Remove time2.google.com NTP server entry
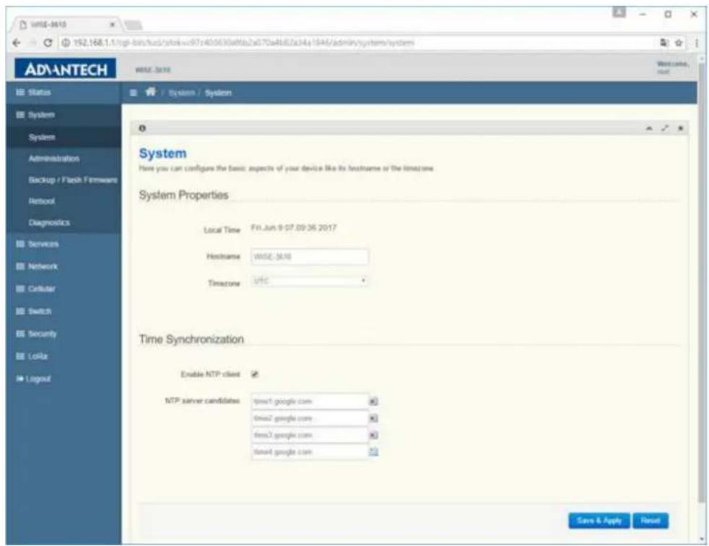Screen dimensions: 709x546 [373, 418]
